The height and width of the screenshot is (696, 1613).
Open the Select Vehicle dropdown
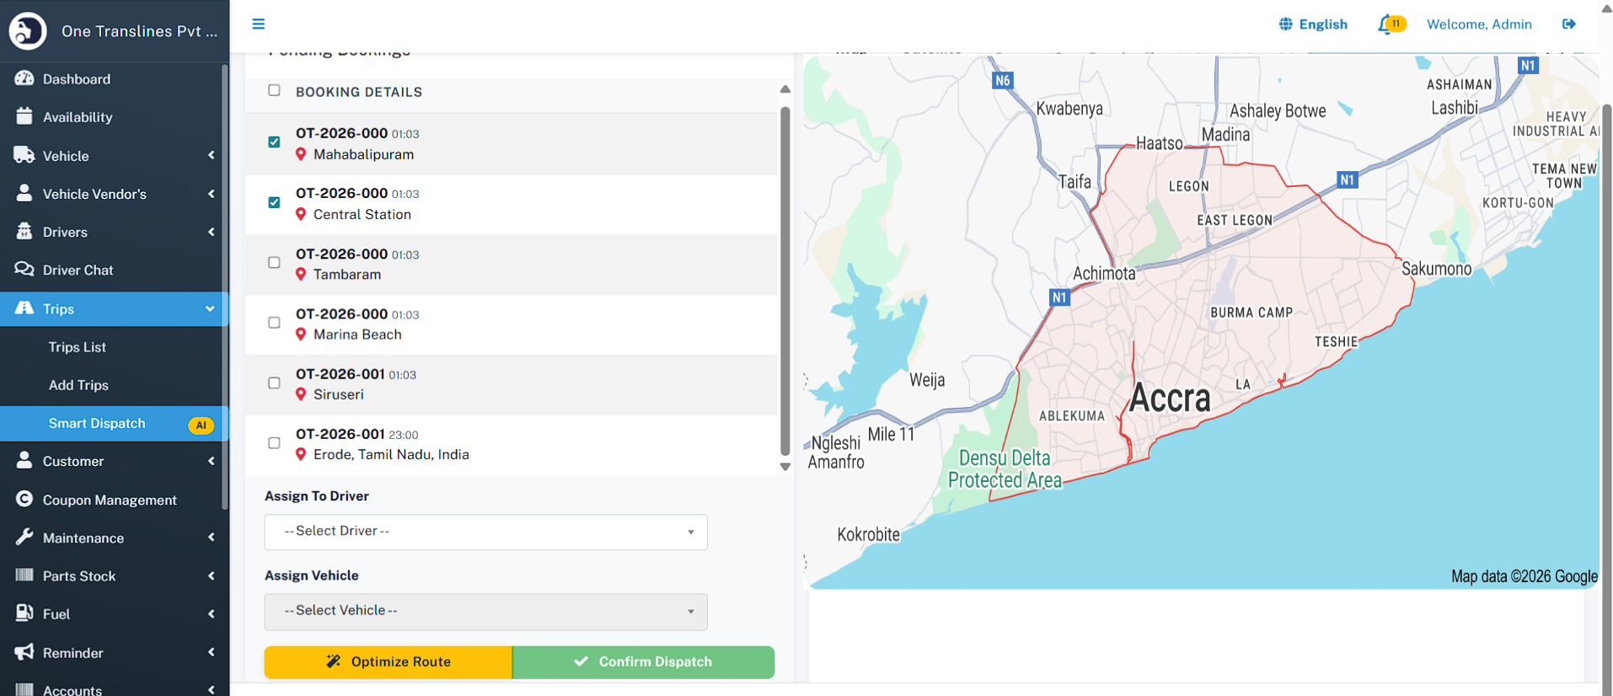click(485, 611)
